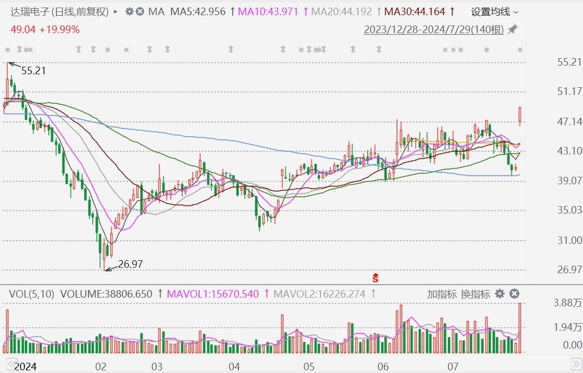Click the 39.07 price axis label
This screenshot has height=373, width=583.
569,181
